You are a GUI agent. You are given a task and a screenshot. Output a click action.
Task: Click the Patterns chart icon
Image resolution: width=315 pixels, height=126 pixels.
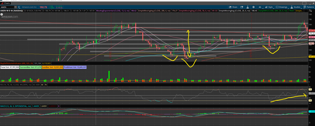(x=304, y=7)
